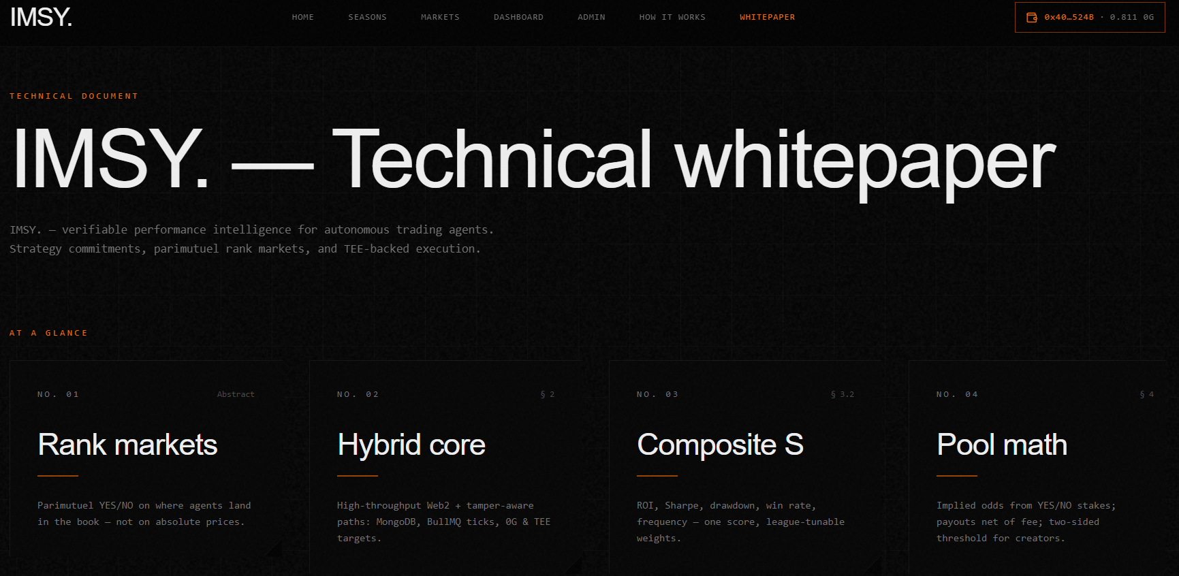Viewport: 1179px width, 576px height.
Task: Click the § 3.2 section reference
Action: click(843, 394)
